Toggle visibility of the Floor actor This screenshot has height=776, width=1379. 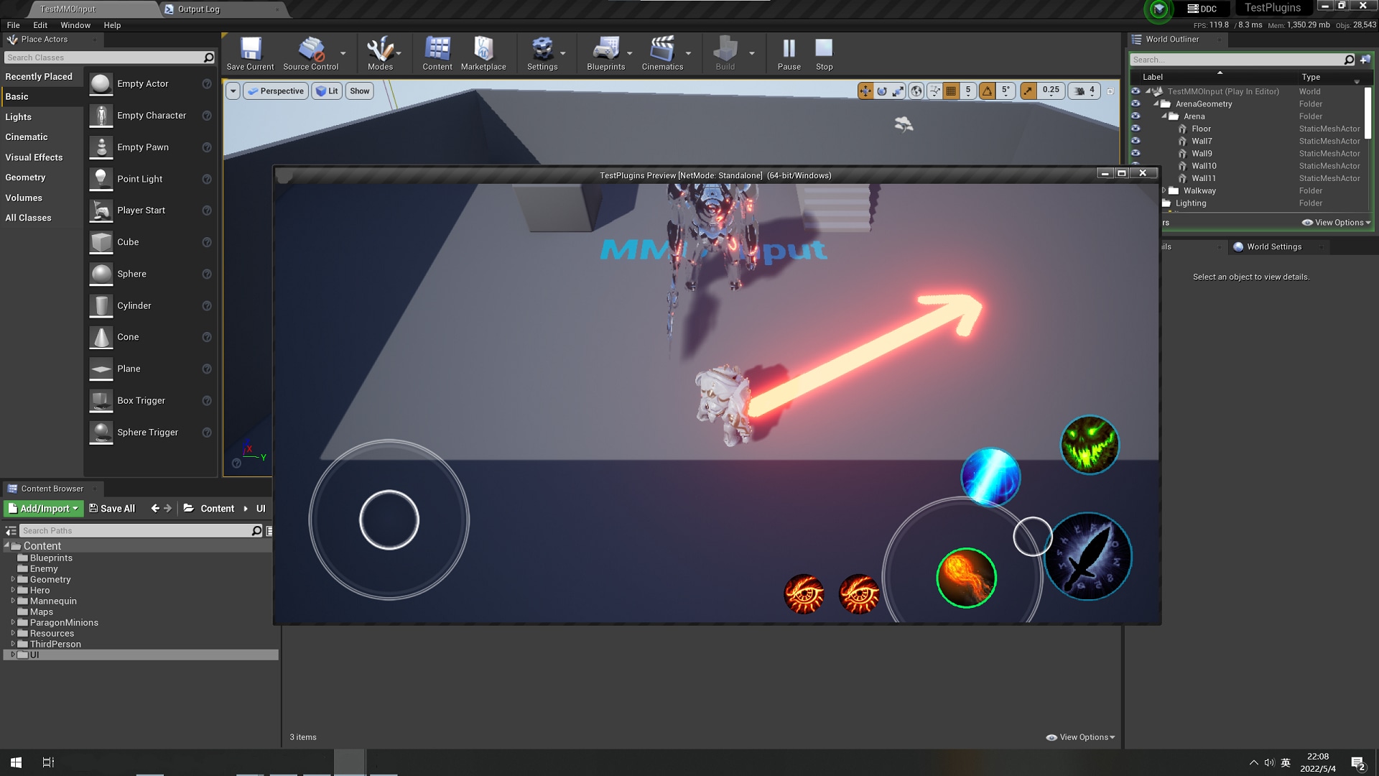click(1136, 129)
